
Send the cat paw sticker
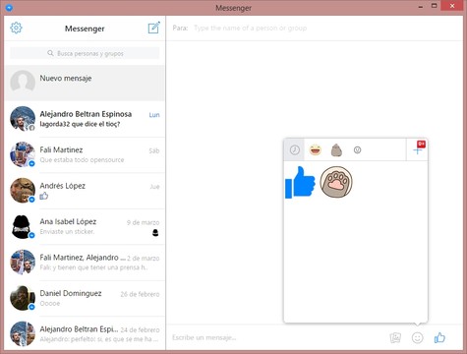tap(336, 182)
